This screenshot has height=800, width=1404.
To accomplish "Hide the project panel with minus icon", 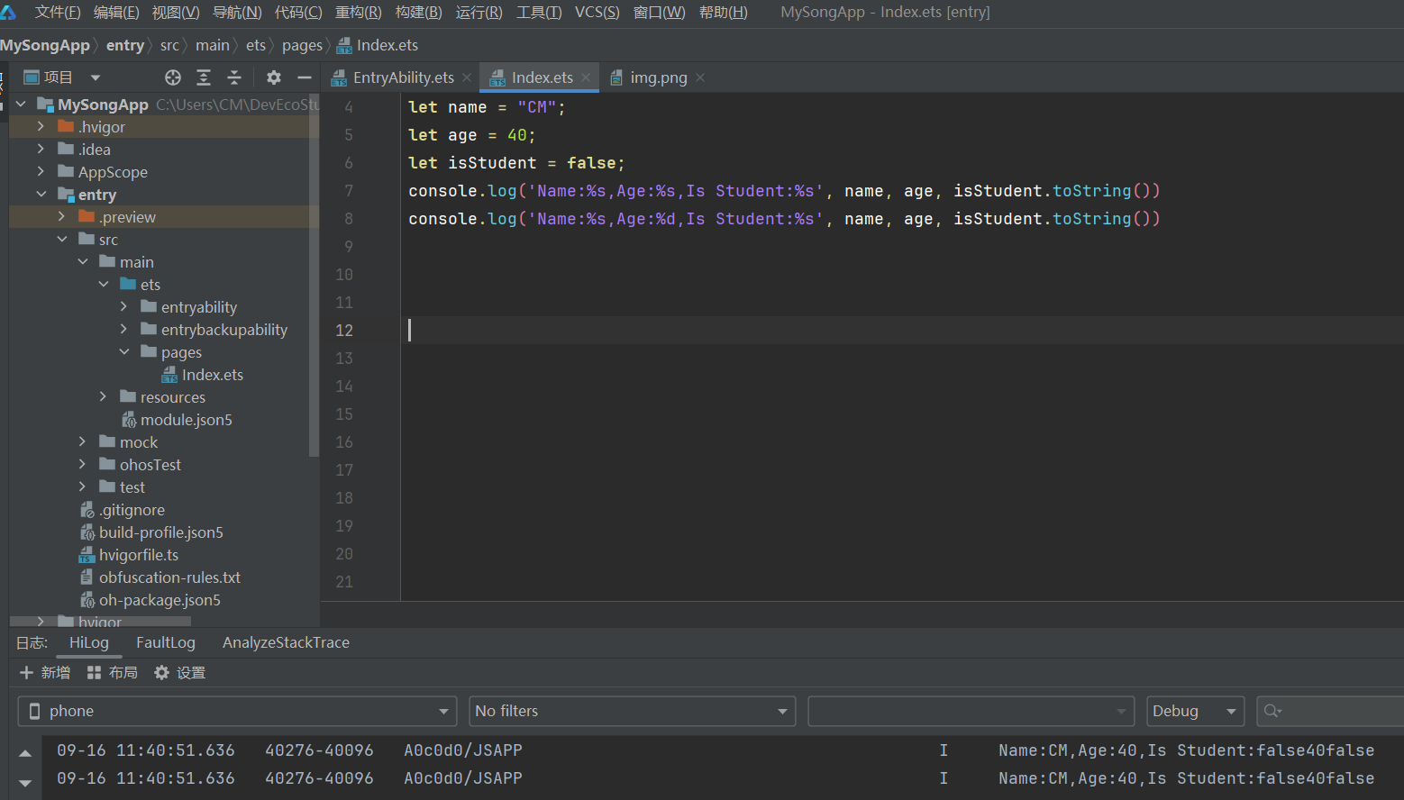I will (x=305, y=77).
